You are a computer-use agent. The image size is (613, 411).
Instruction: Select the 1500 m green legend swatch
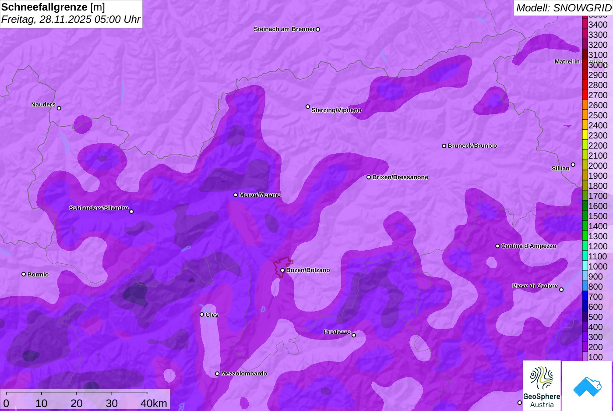coord(585,216)
